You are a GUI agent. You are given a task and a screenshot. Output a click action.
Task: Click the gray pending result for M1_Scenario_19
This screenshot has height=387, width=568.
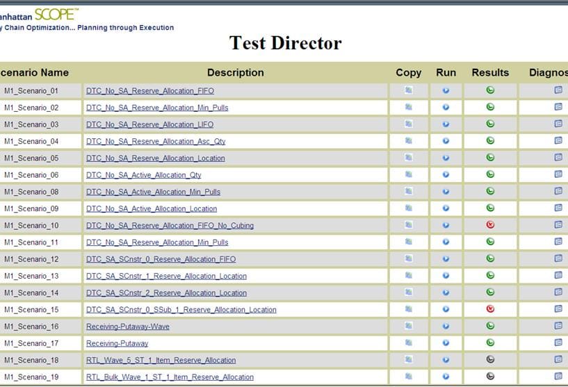490,376
